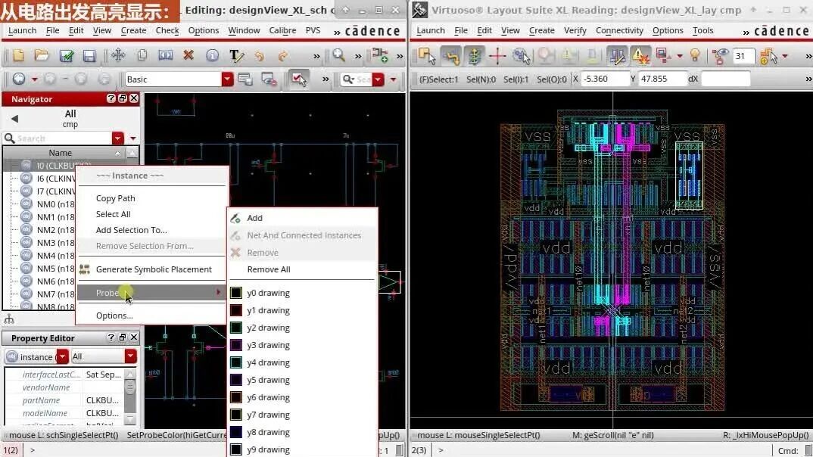The width and height of the screenshot is (813, 457).
Task: Click the light bulb icon in layout toolbar
Action: [695, 55]
